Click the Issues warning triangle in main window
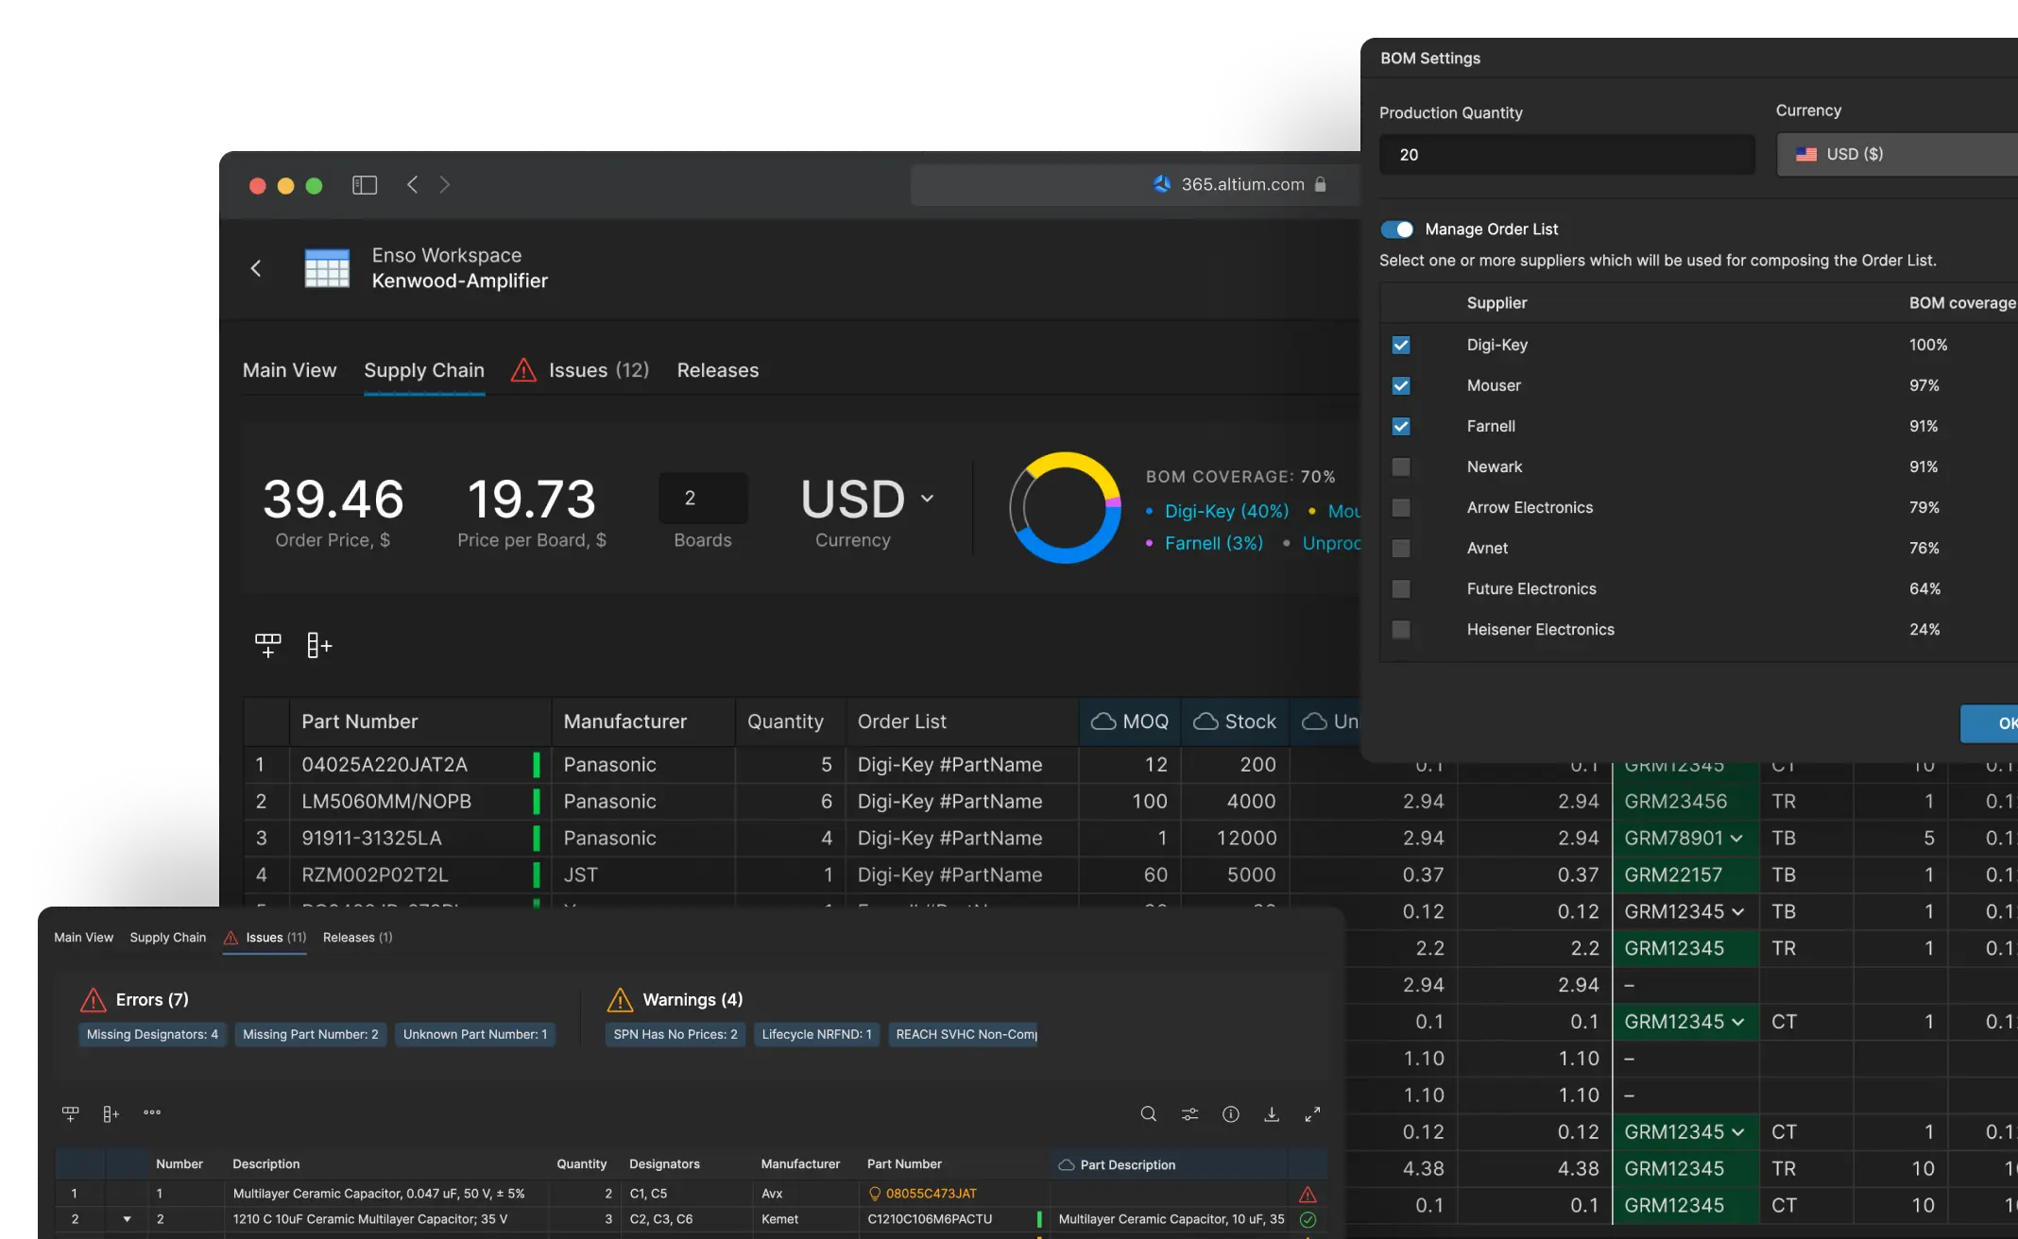The image size is (2018, 1239). point(523,370)
